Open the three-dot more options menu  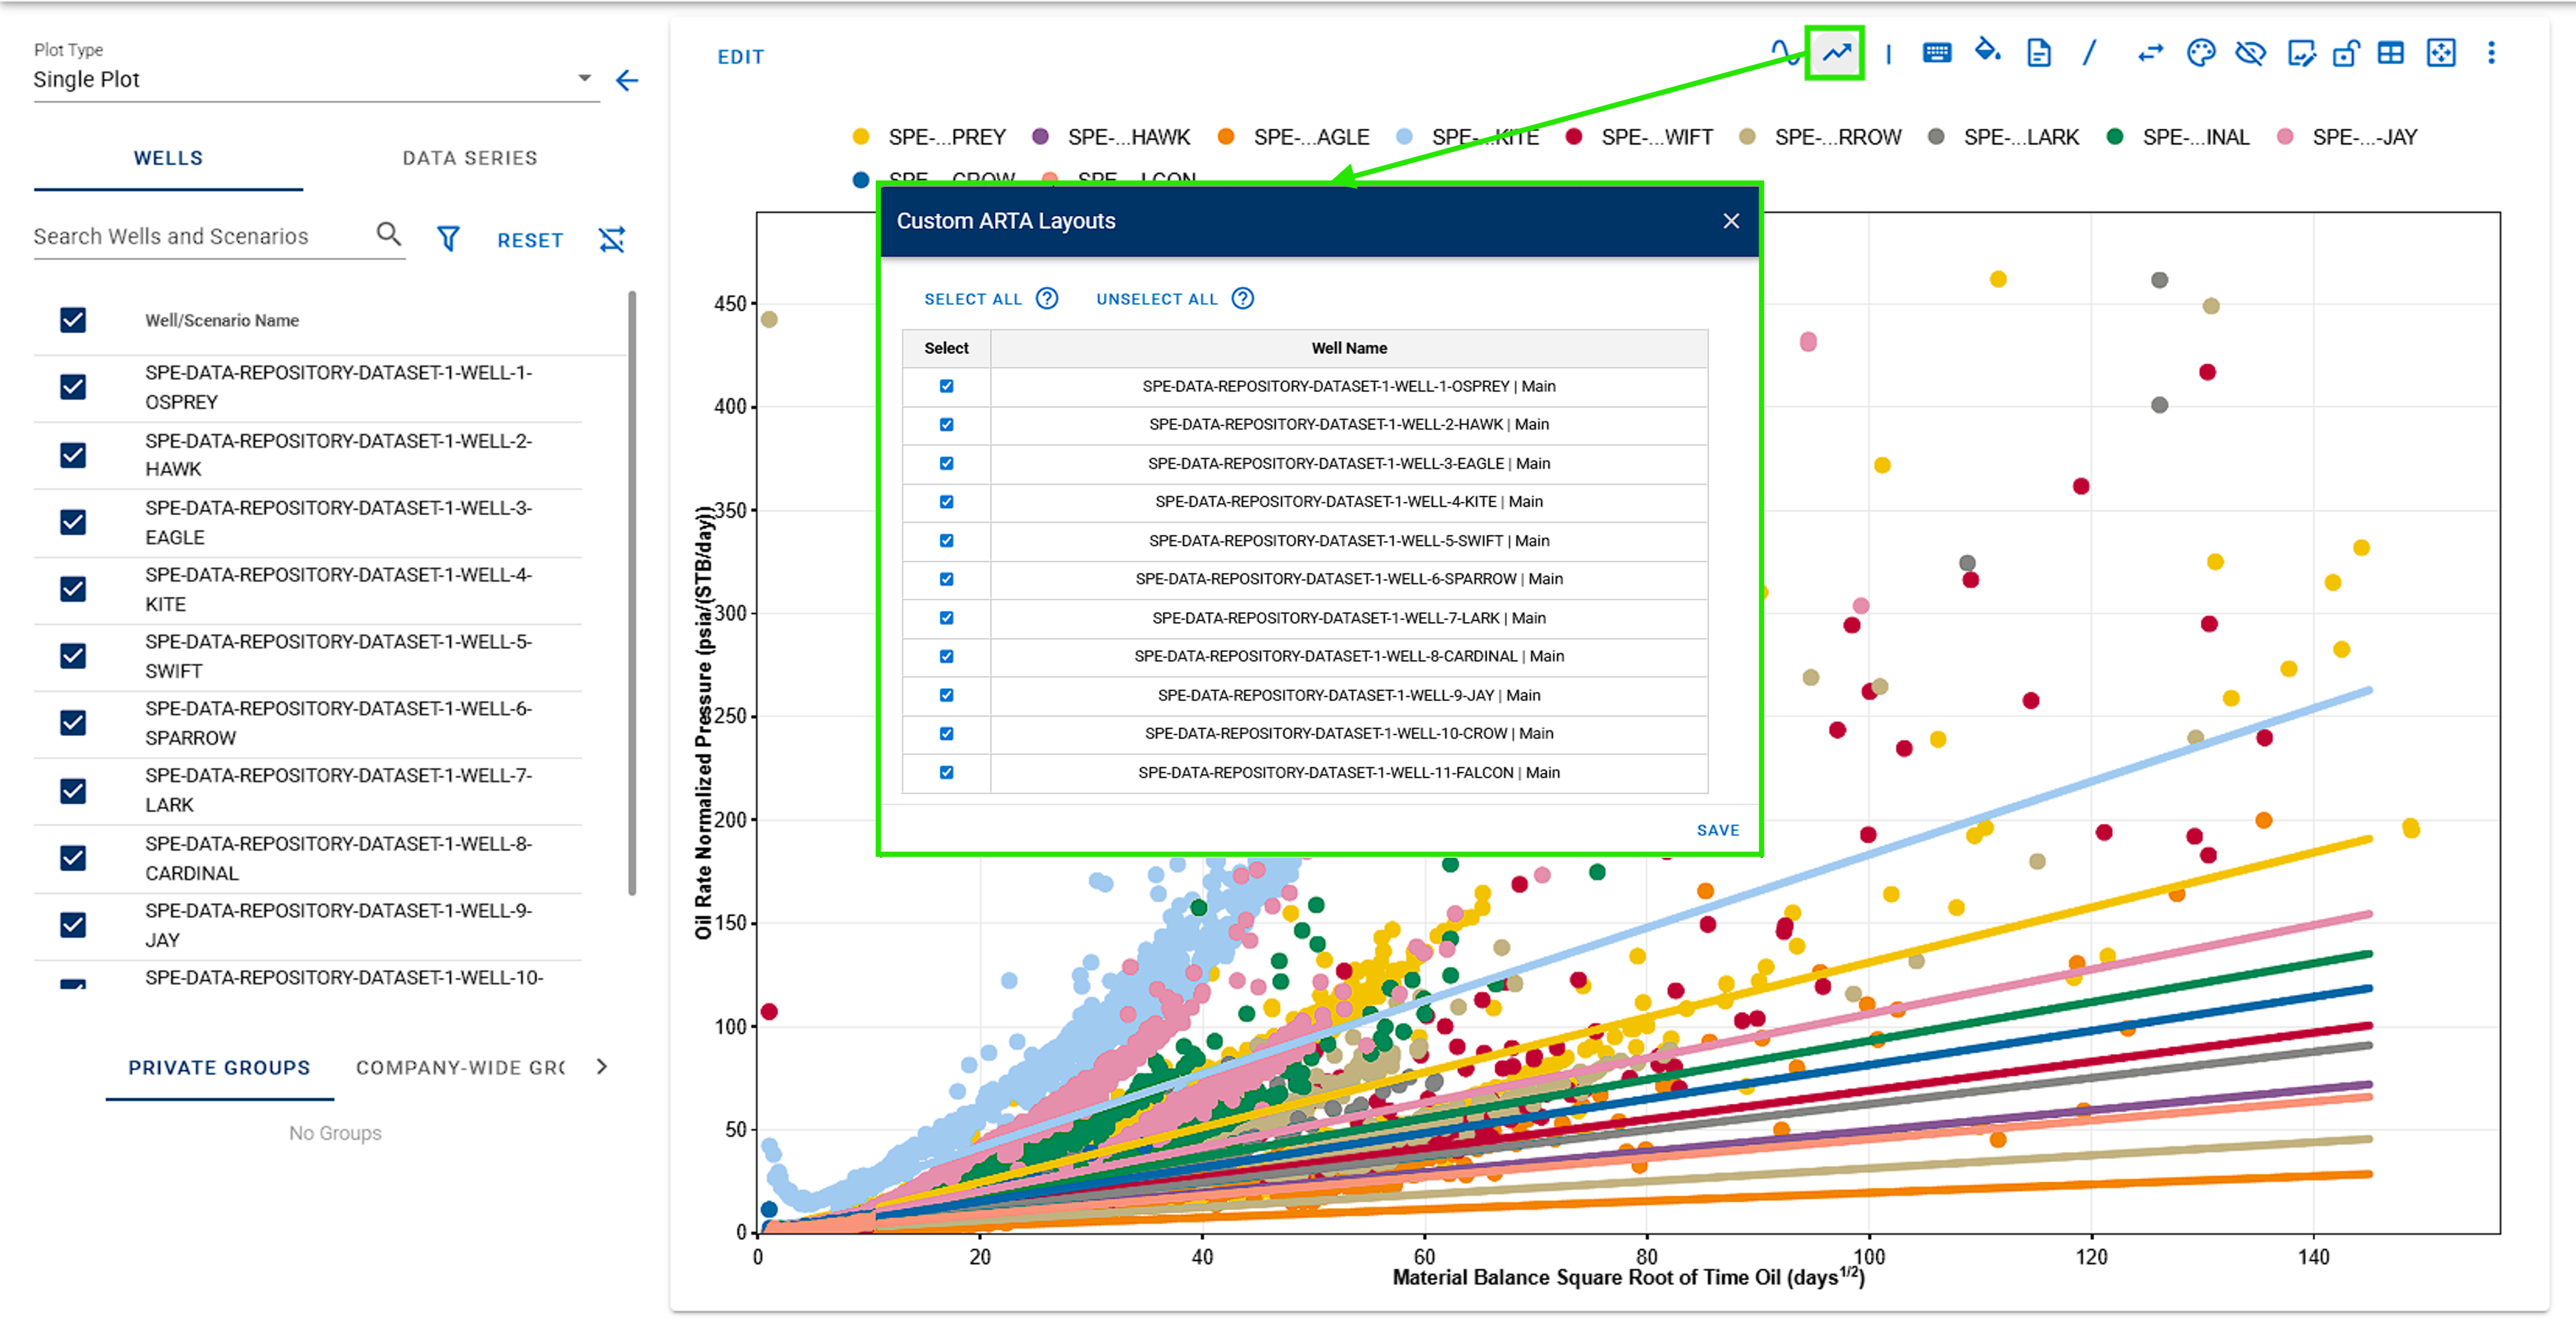pos(2491,53)
